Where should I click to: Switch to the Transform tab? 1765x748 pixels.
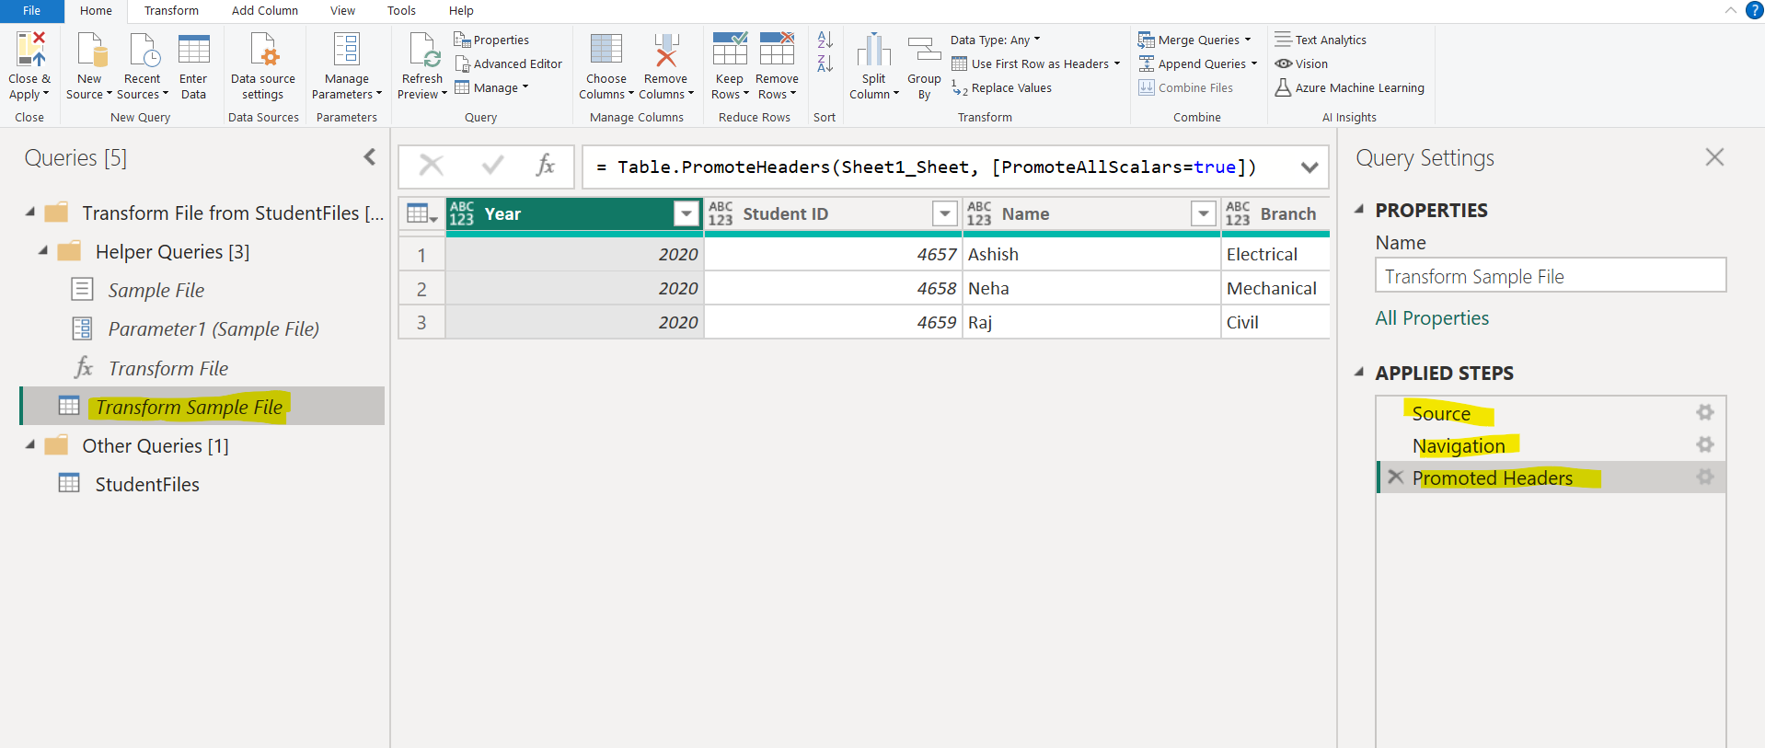[171, 11]
